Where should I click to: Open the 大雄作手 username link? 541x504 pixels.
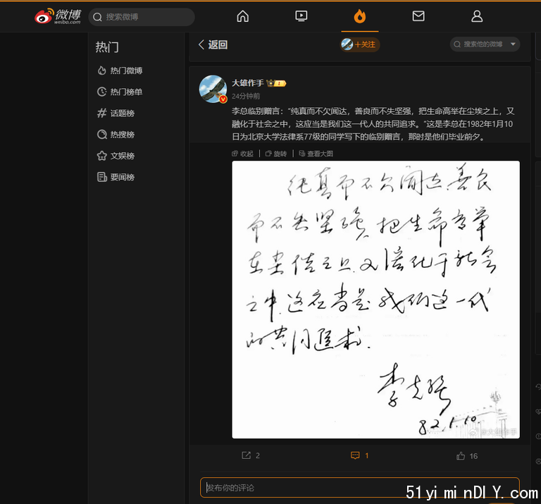[x=247, y=83]
